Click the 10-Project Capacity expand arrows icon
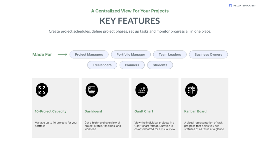This screenshot has width=260, height=146. click(42, 90)
